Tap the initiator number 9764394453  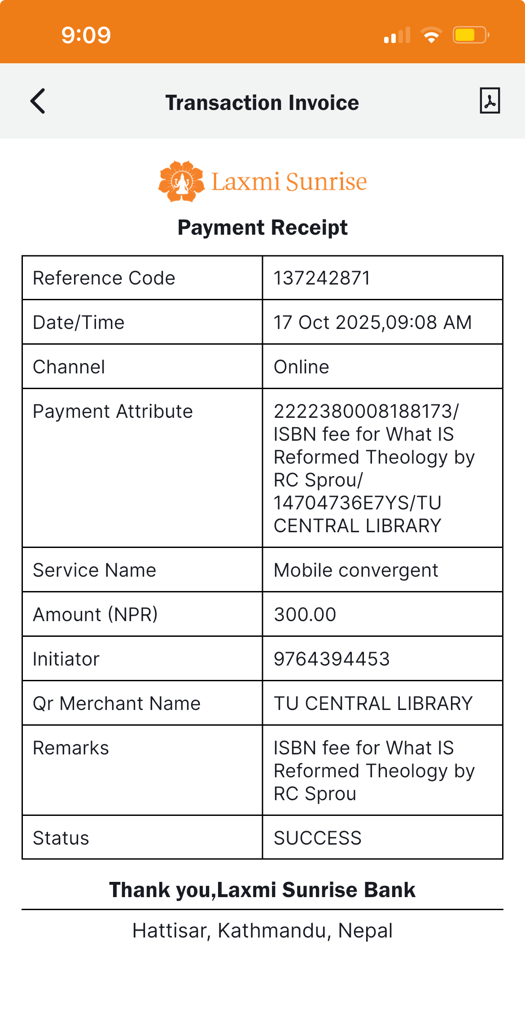(332, 659)
